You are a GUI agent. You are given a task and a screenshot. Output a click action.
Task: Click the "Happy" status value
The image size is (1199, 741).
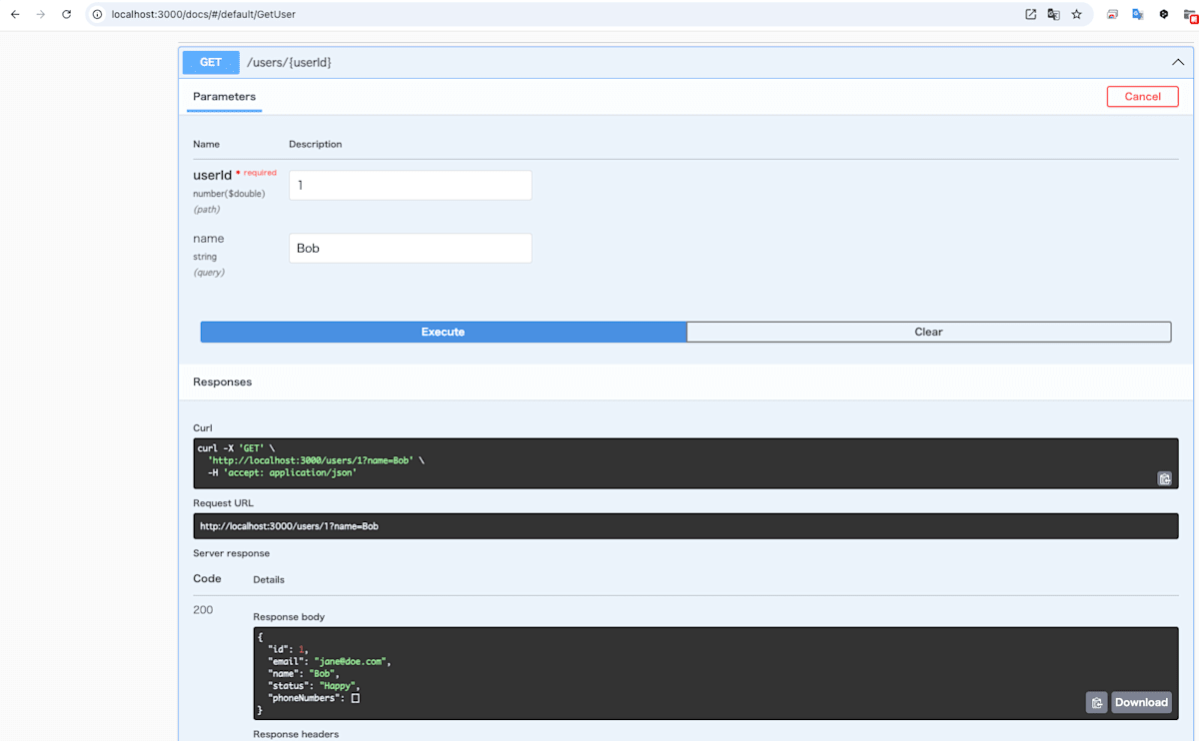[337, 685]
